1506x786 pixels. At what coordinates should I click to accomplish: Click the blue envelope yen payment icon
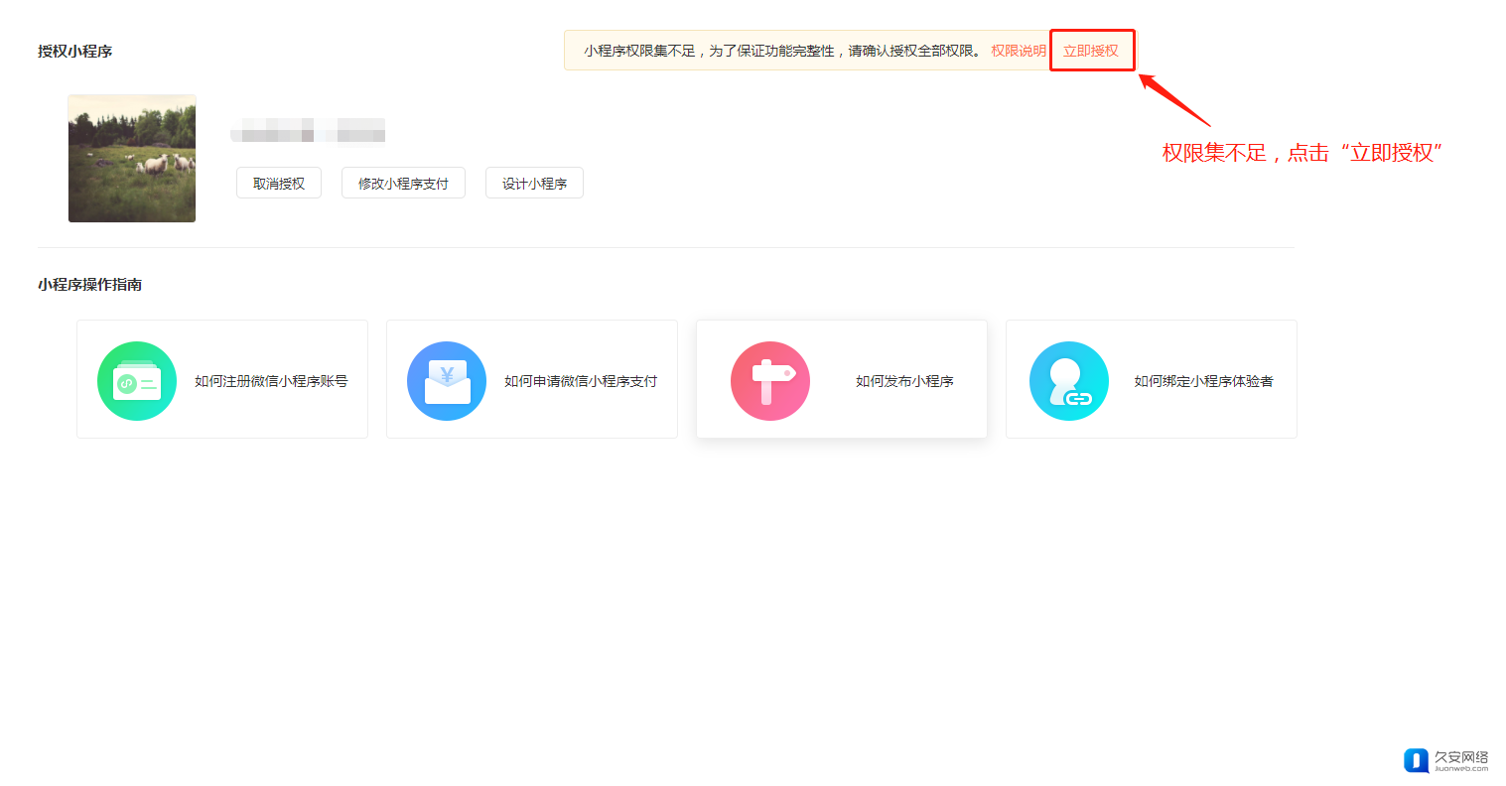point(447,381)
